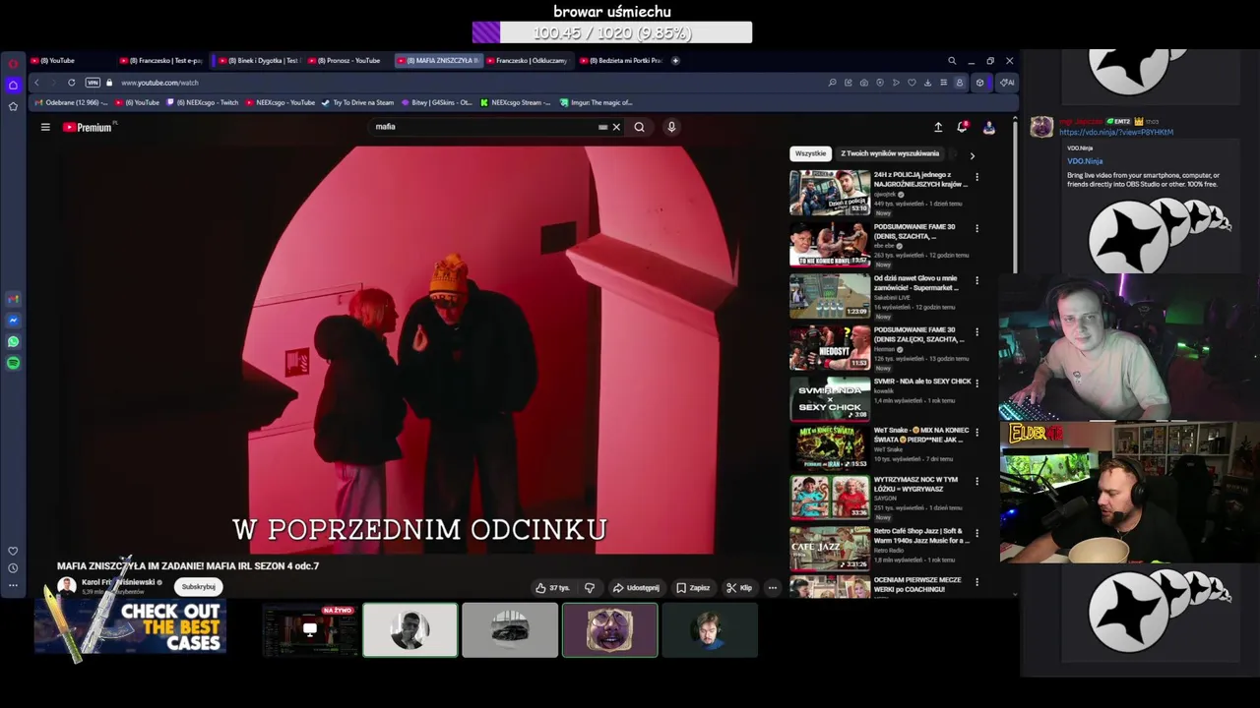The width and height of the screenshot is (1260, 708).
Task: Open Messenger in the Opera sidebar
Action: tap(13, 321)
